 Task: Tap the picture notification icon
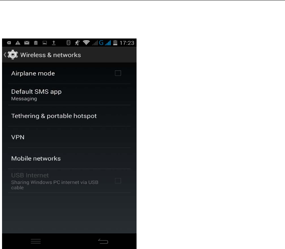click(45, 43)
